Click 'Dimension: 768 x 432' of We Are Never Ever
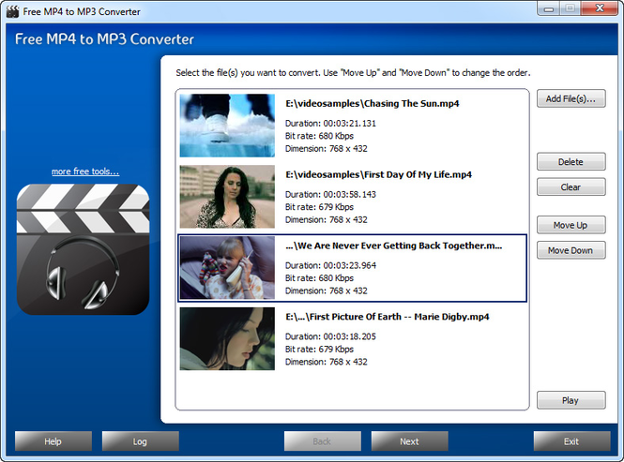 click(x=326, y=291)
